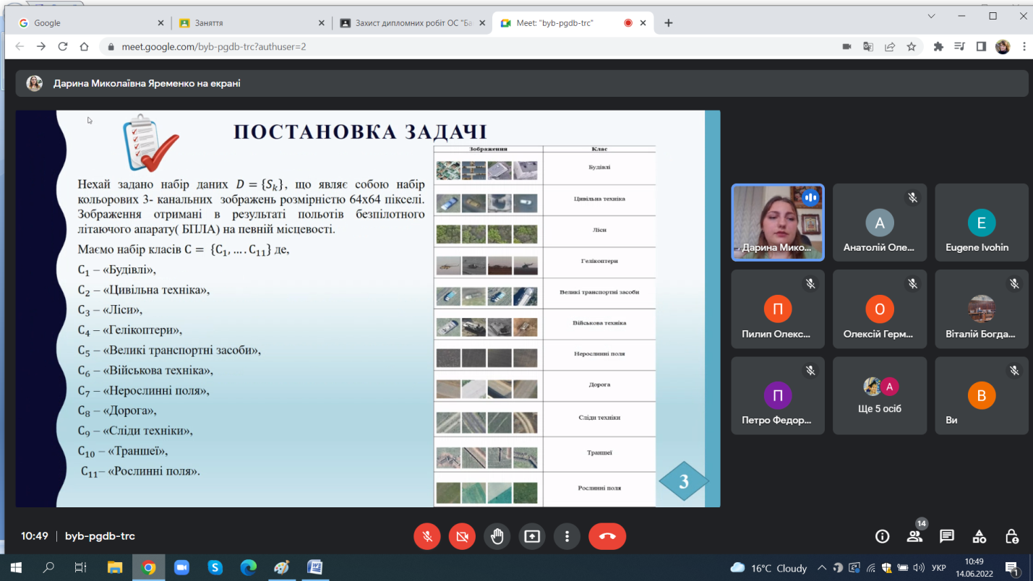The height and width of the screenshot is (581, 1033).
Task: Open host controls lock icon
Action: 1012,536
